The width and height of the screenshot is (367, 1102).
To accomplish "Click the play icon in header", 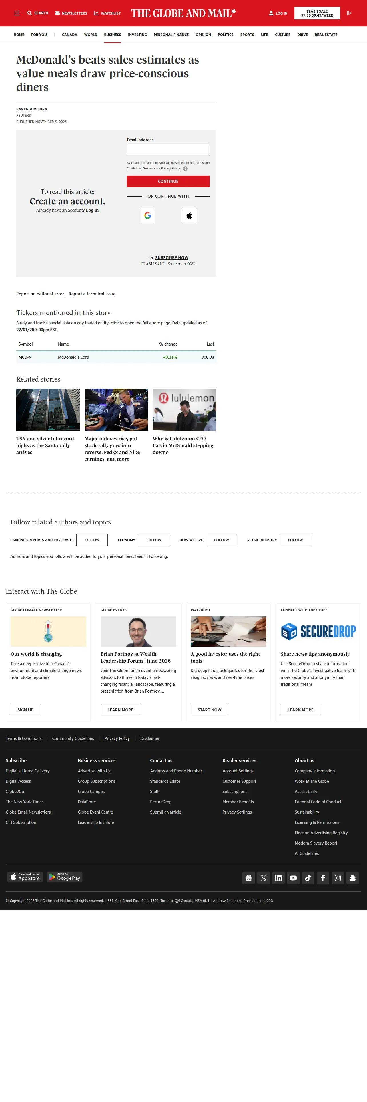I will click(349, 13).
